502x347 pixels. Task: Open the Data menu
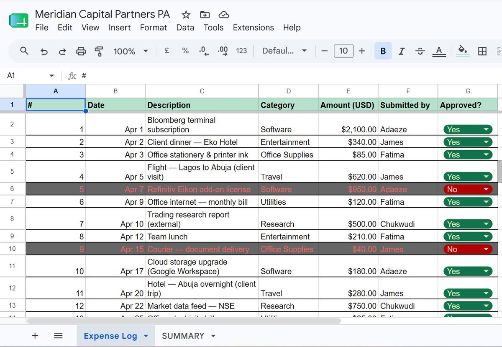pyautogui.click(x=185, y=28)
